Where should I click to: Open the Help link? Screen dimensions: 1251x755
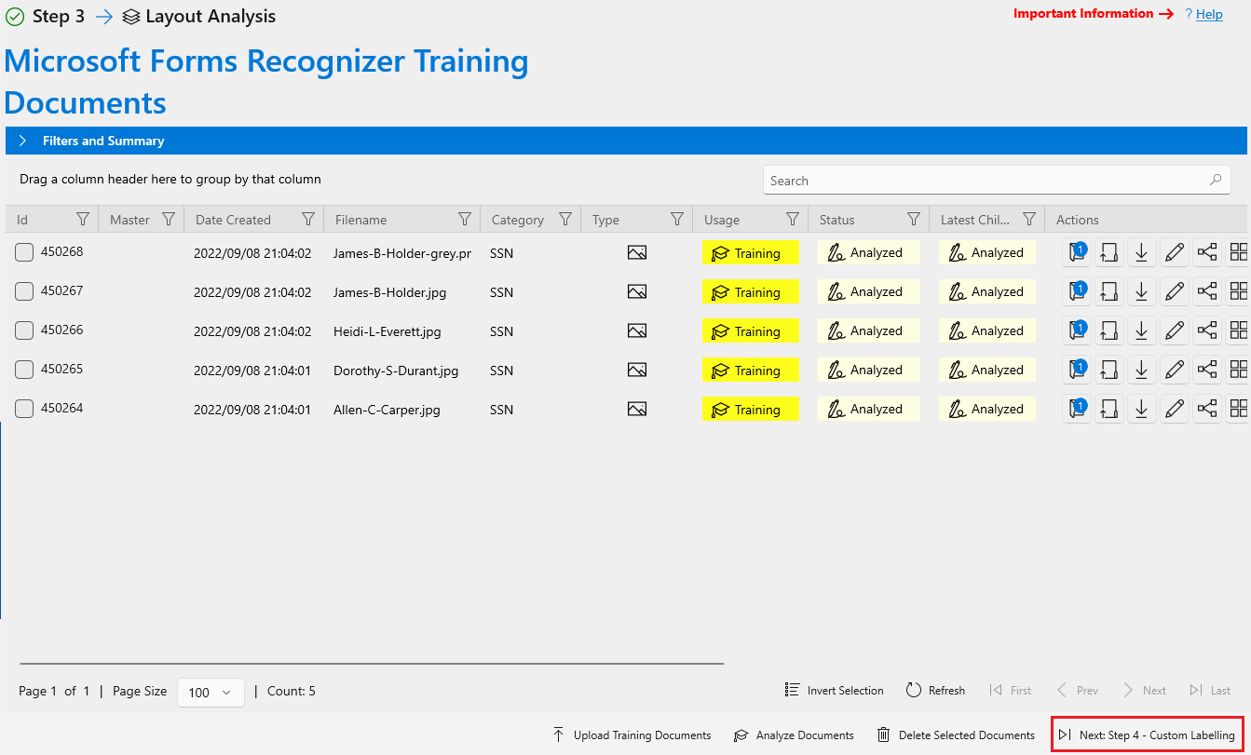tap(1209, 14)
